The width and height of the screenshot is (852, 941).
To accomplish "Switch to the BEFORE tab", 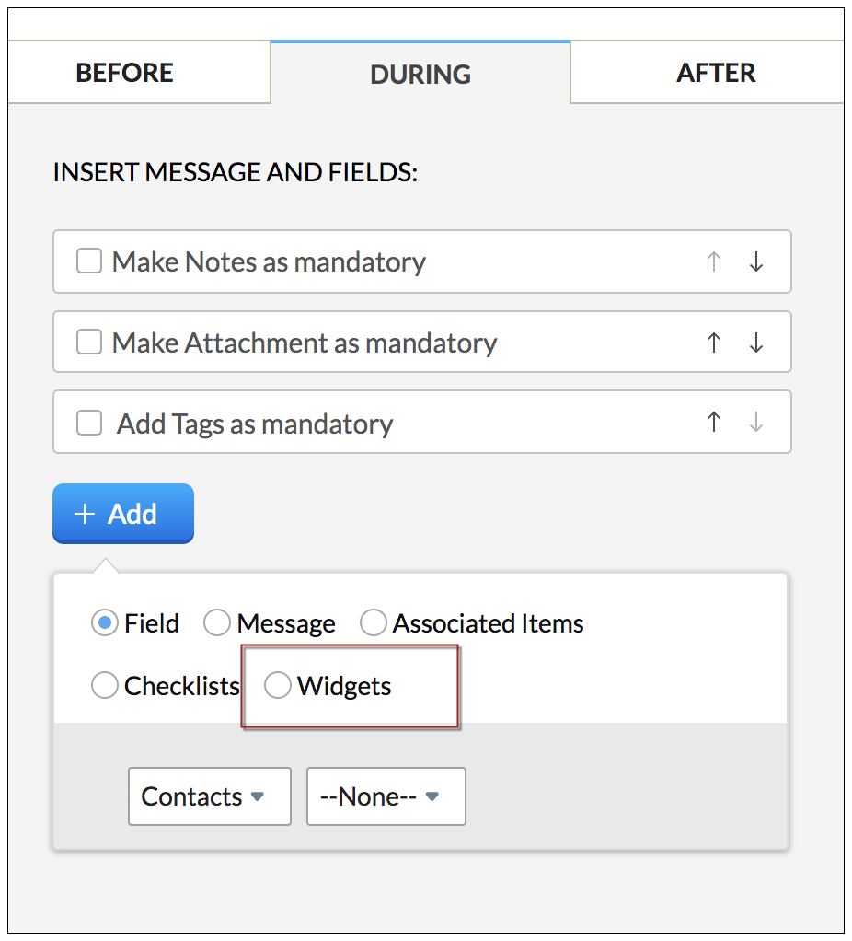I will [124, 74].
